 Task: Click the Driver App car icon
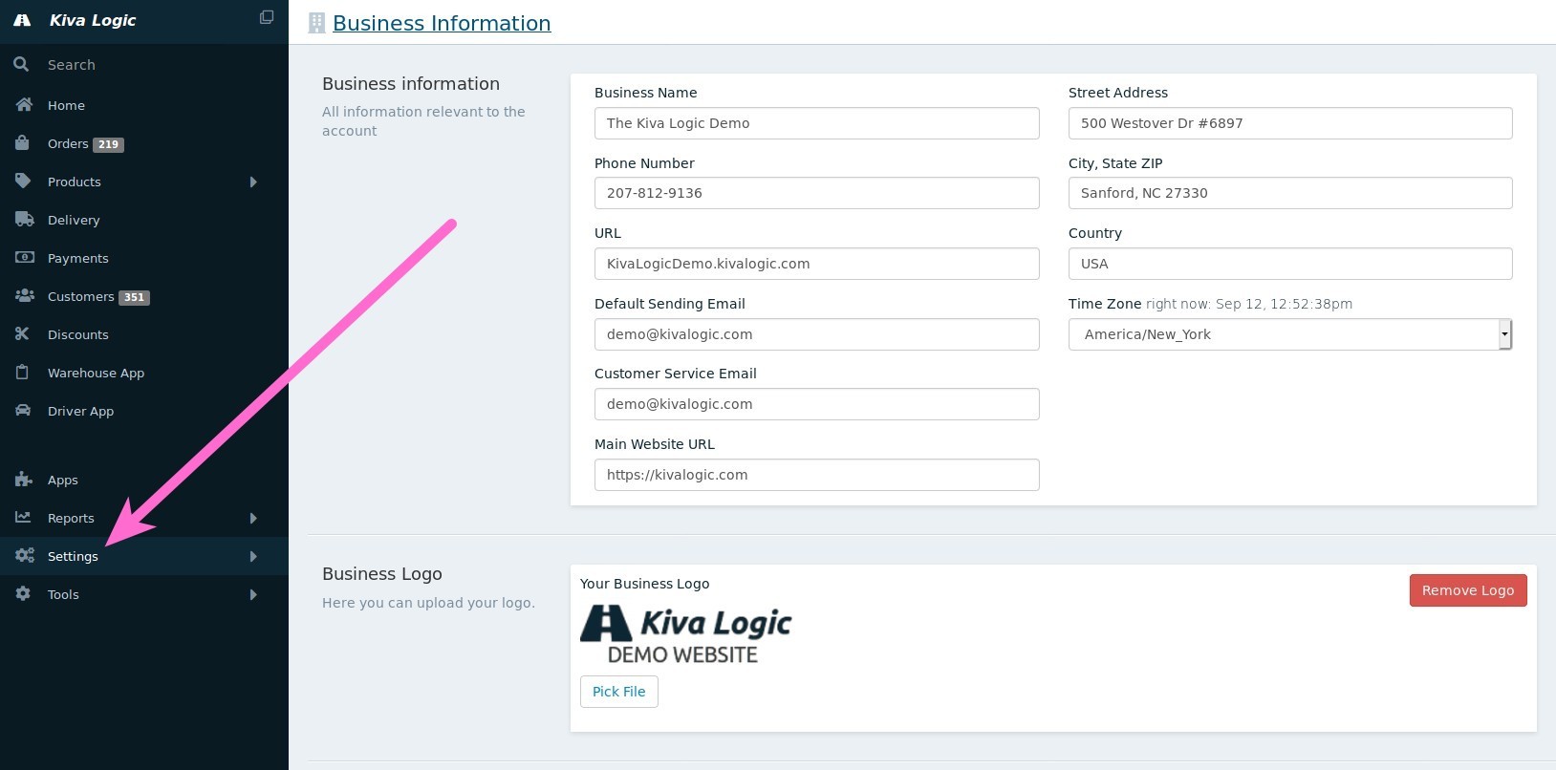point(23,411)
